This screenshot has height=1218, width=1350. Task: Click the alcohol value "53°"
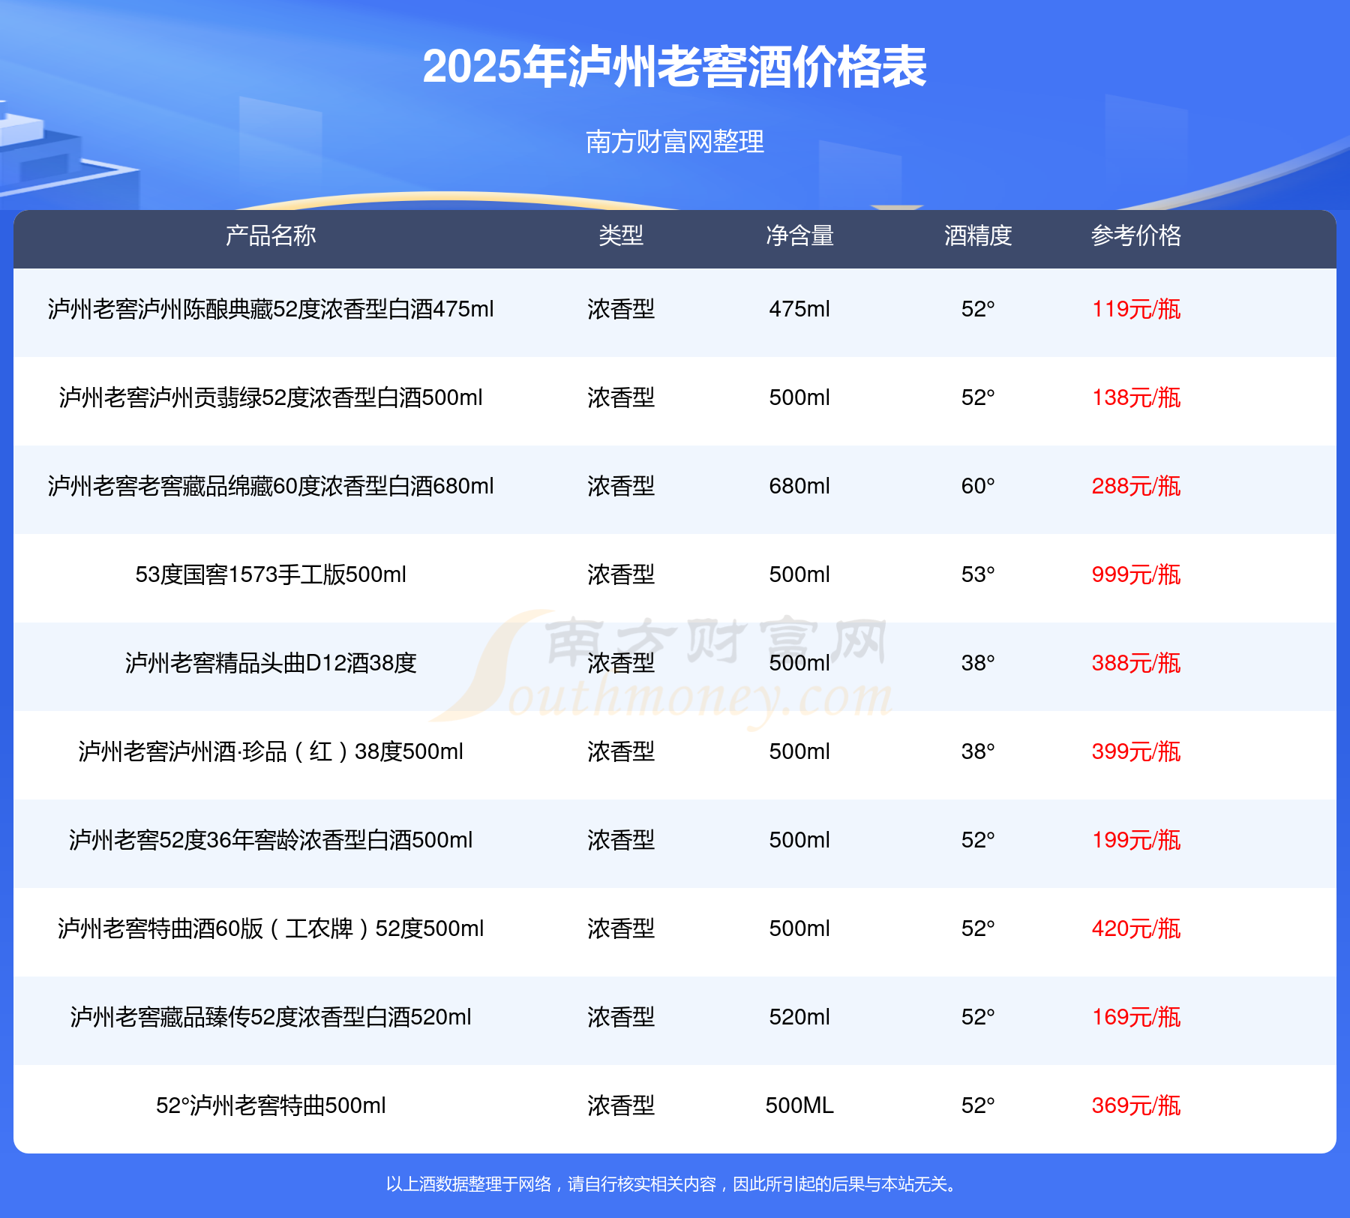pos(978,574)
